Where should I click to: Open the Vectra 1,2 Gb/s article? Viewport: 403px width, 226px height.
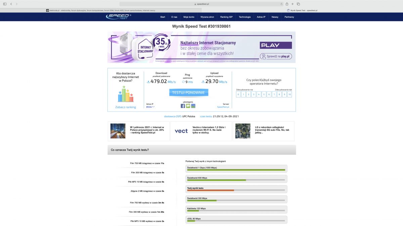(209, 130)
